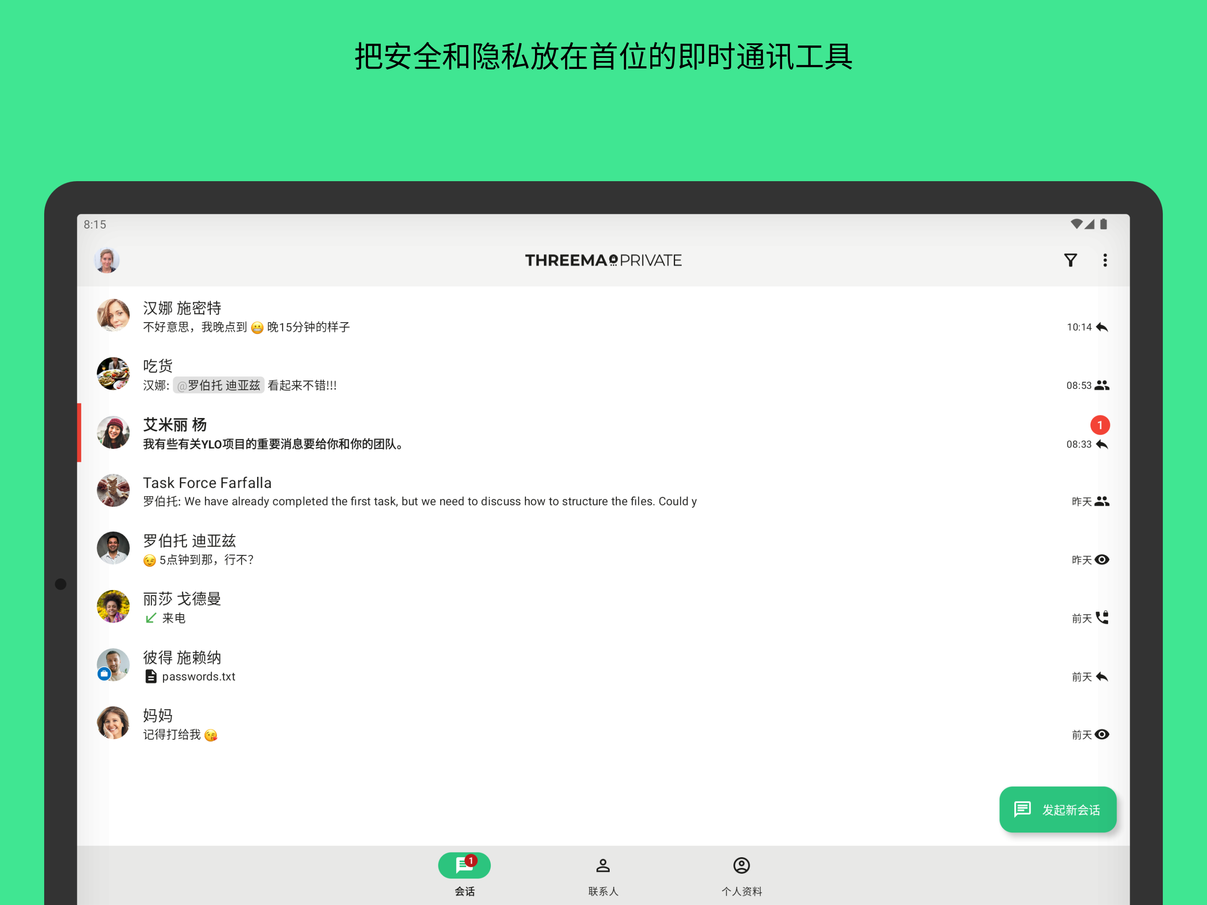Screen dimensions: 1207x905
Task: Open unread chat named 艾米丽 杨
Action: pos(175,425)
